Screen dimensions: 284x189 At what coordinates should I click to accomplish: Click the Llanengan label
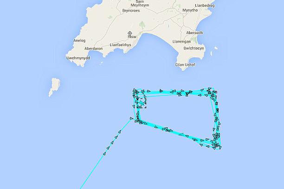[x=181, y=41]
